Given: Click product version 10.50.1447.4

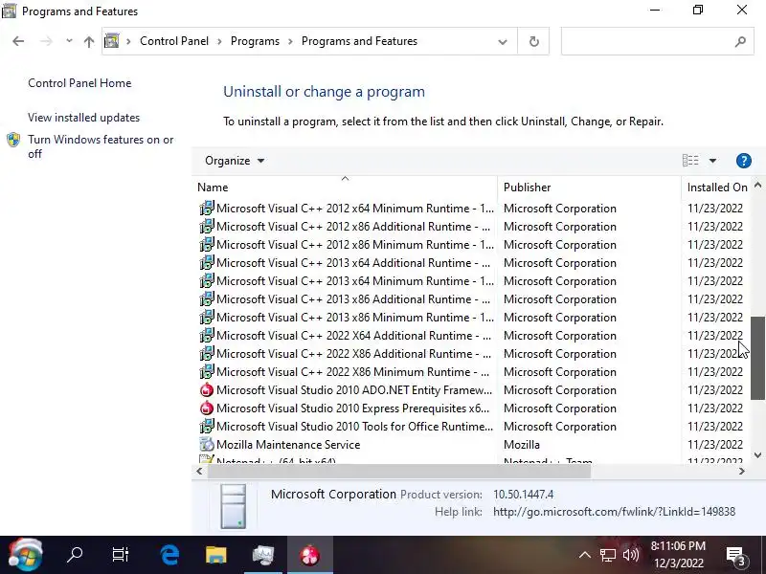Looking at the screenshot, I should pyautogui.click(x=523, y=495).
